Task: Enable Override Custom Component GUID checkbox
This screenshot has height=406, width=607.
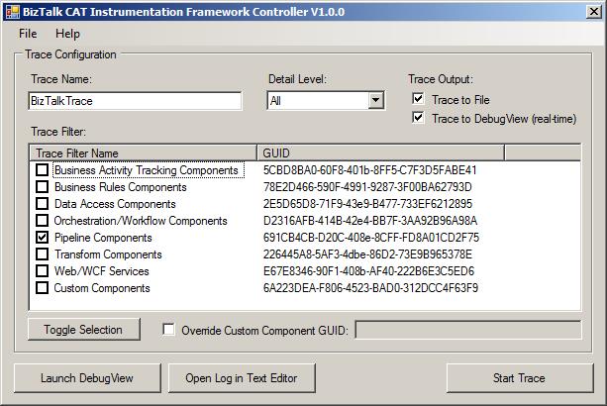Action: [x=168, y=330]
